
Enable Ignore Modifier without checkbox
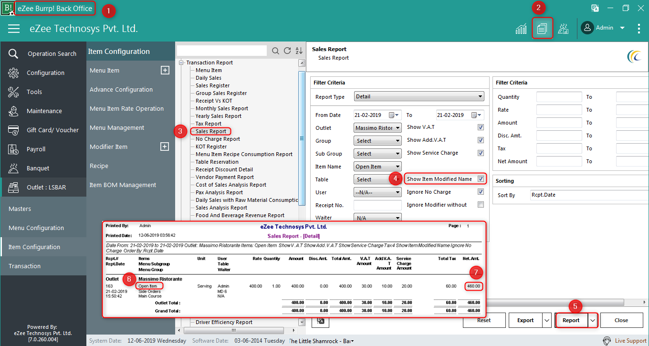481,205
